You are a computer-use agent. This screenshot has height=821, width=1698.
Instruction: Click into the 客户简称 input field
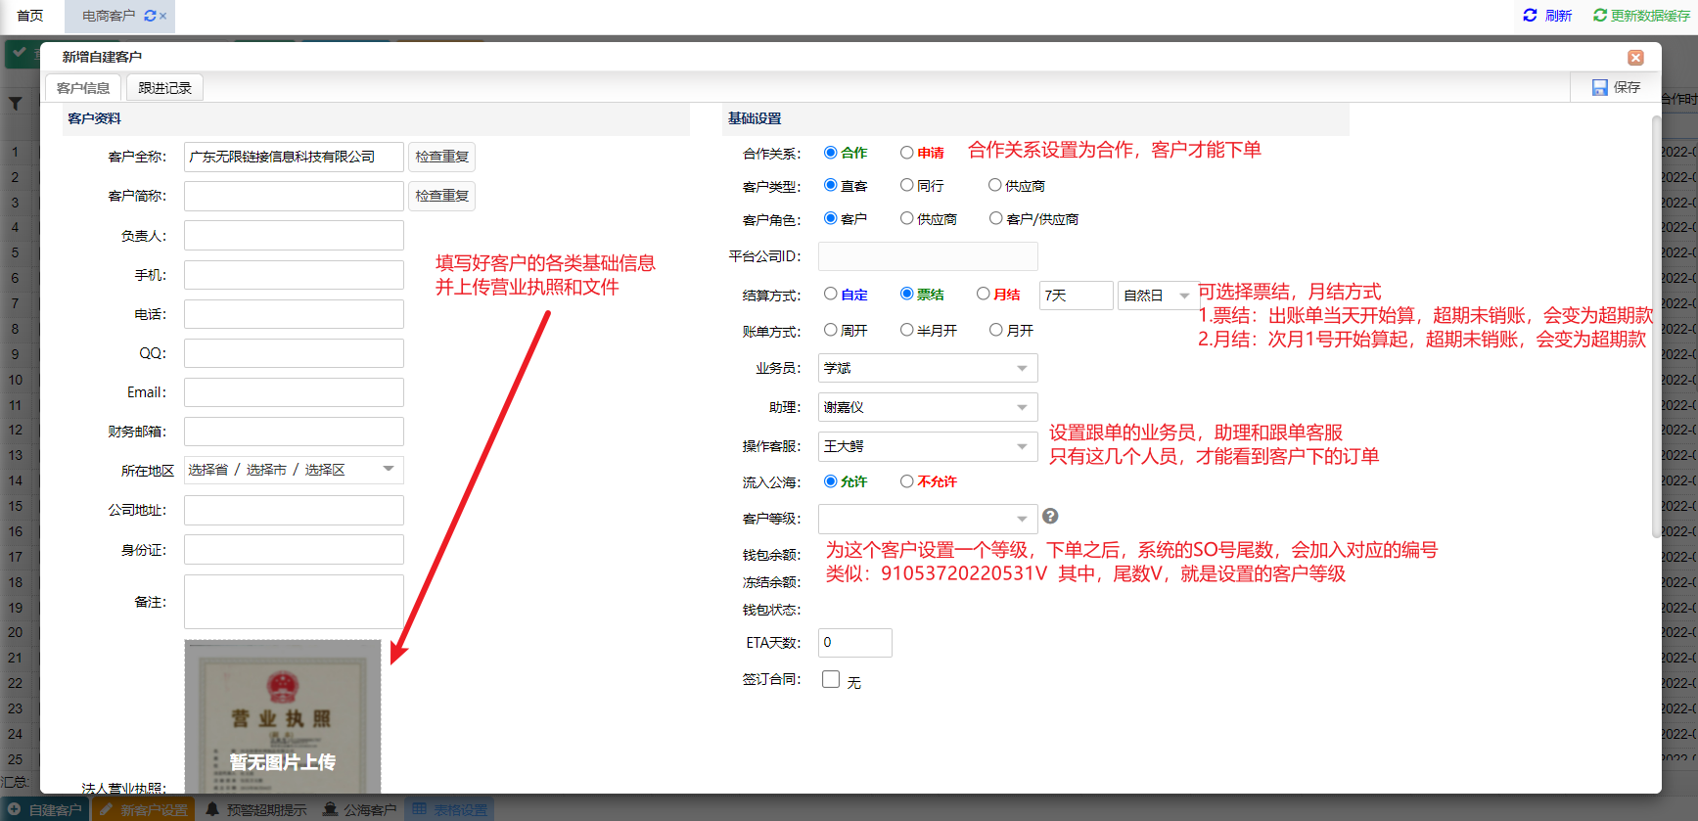click(x=294, y=196)
